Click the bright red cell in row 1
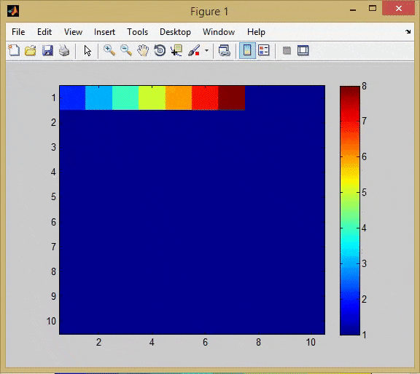This screenshot has width=420, height=374. pyautogui.click(x=205, y=98)
